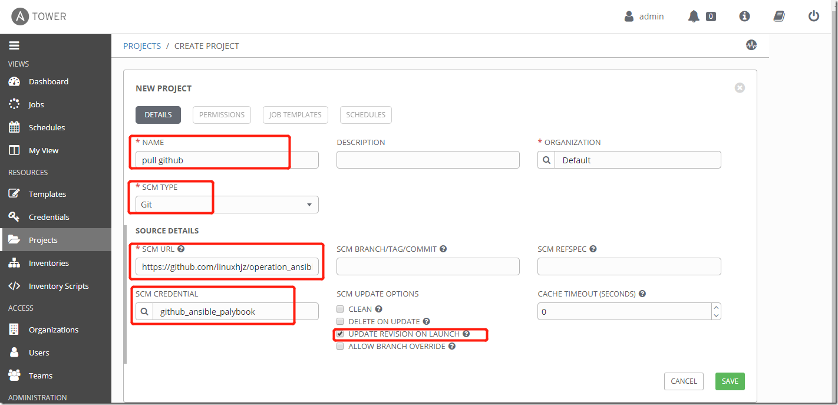Click the PROJECTS breadcrumb link

pos(142,46)
